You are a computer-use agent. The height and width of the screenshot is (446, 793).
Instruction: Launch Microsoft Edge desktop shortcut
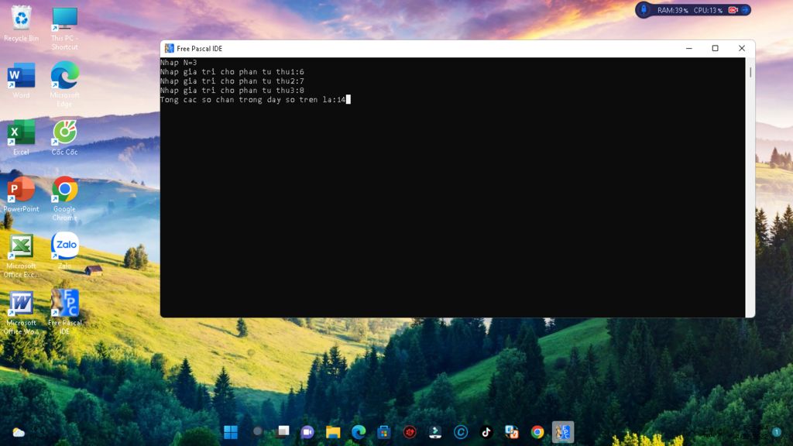(64, 84)
